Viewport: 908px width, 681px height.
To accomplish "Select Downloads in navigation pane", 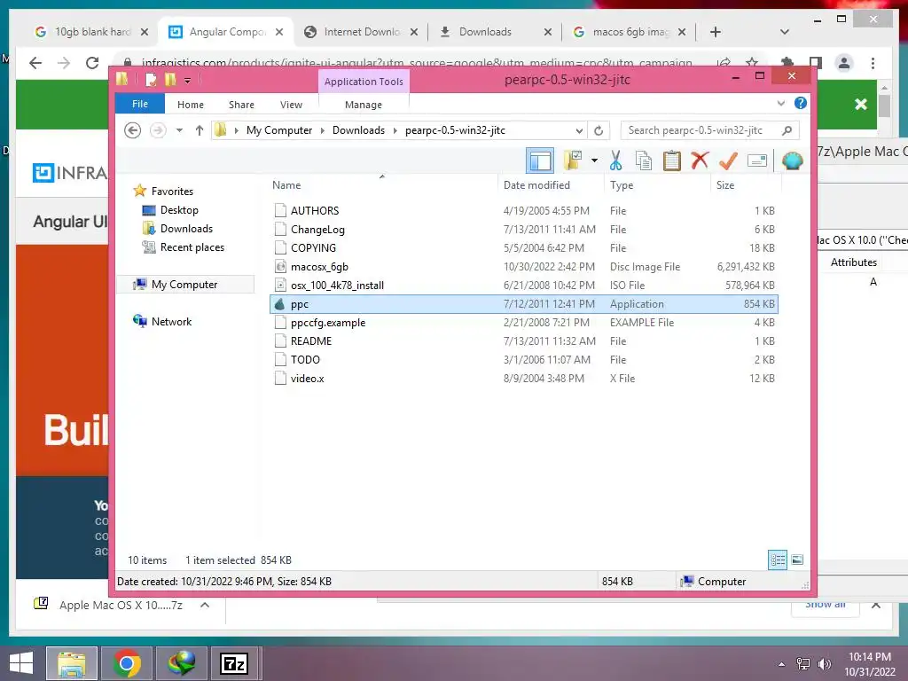I will (x=186, y=228).
